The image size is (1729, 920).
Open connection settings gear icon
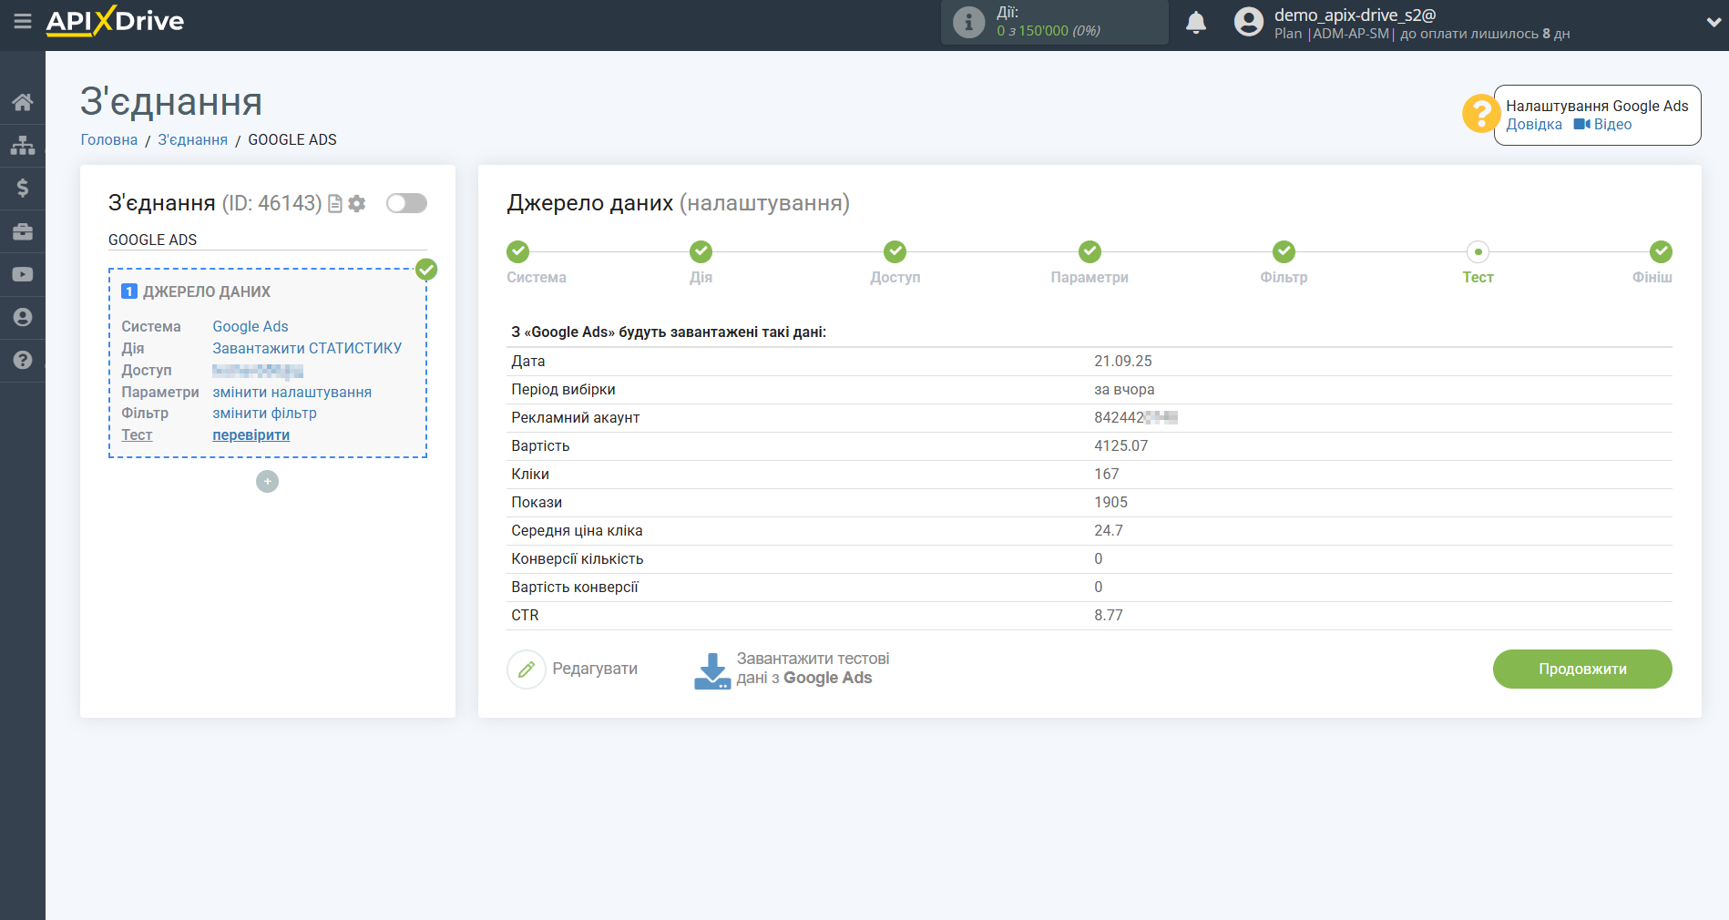pos(357,204)
